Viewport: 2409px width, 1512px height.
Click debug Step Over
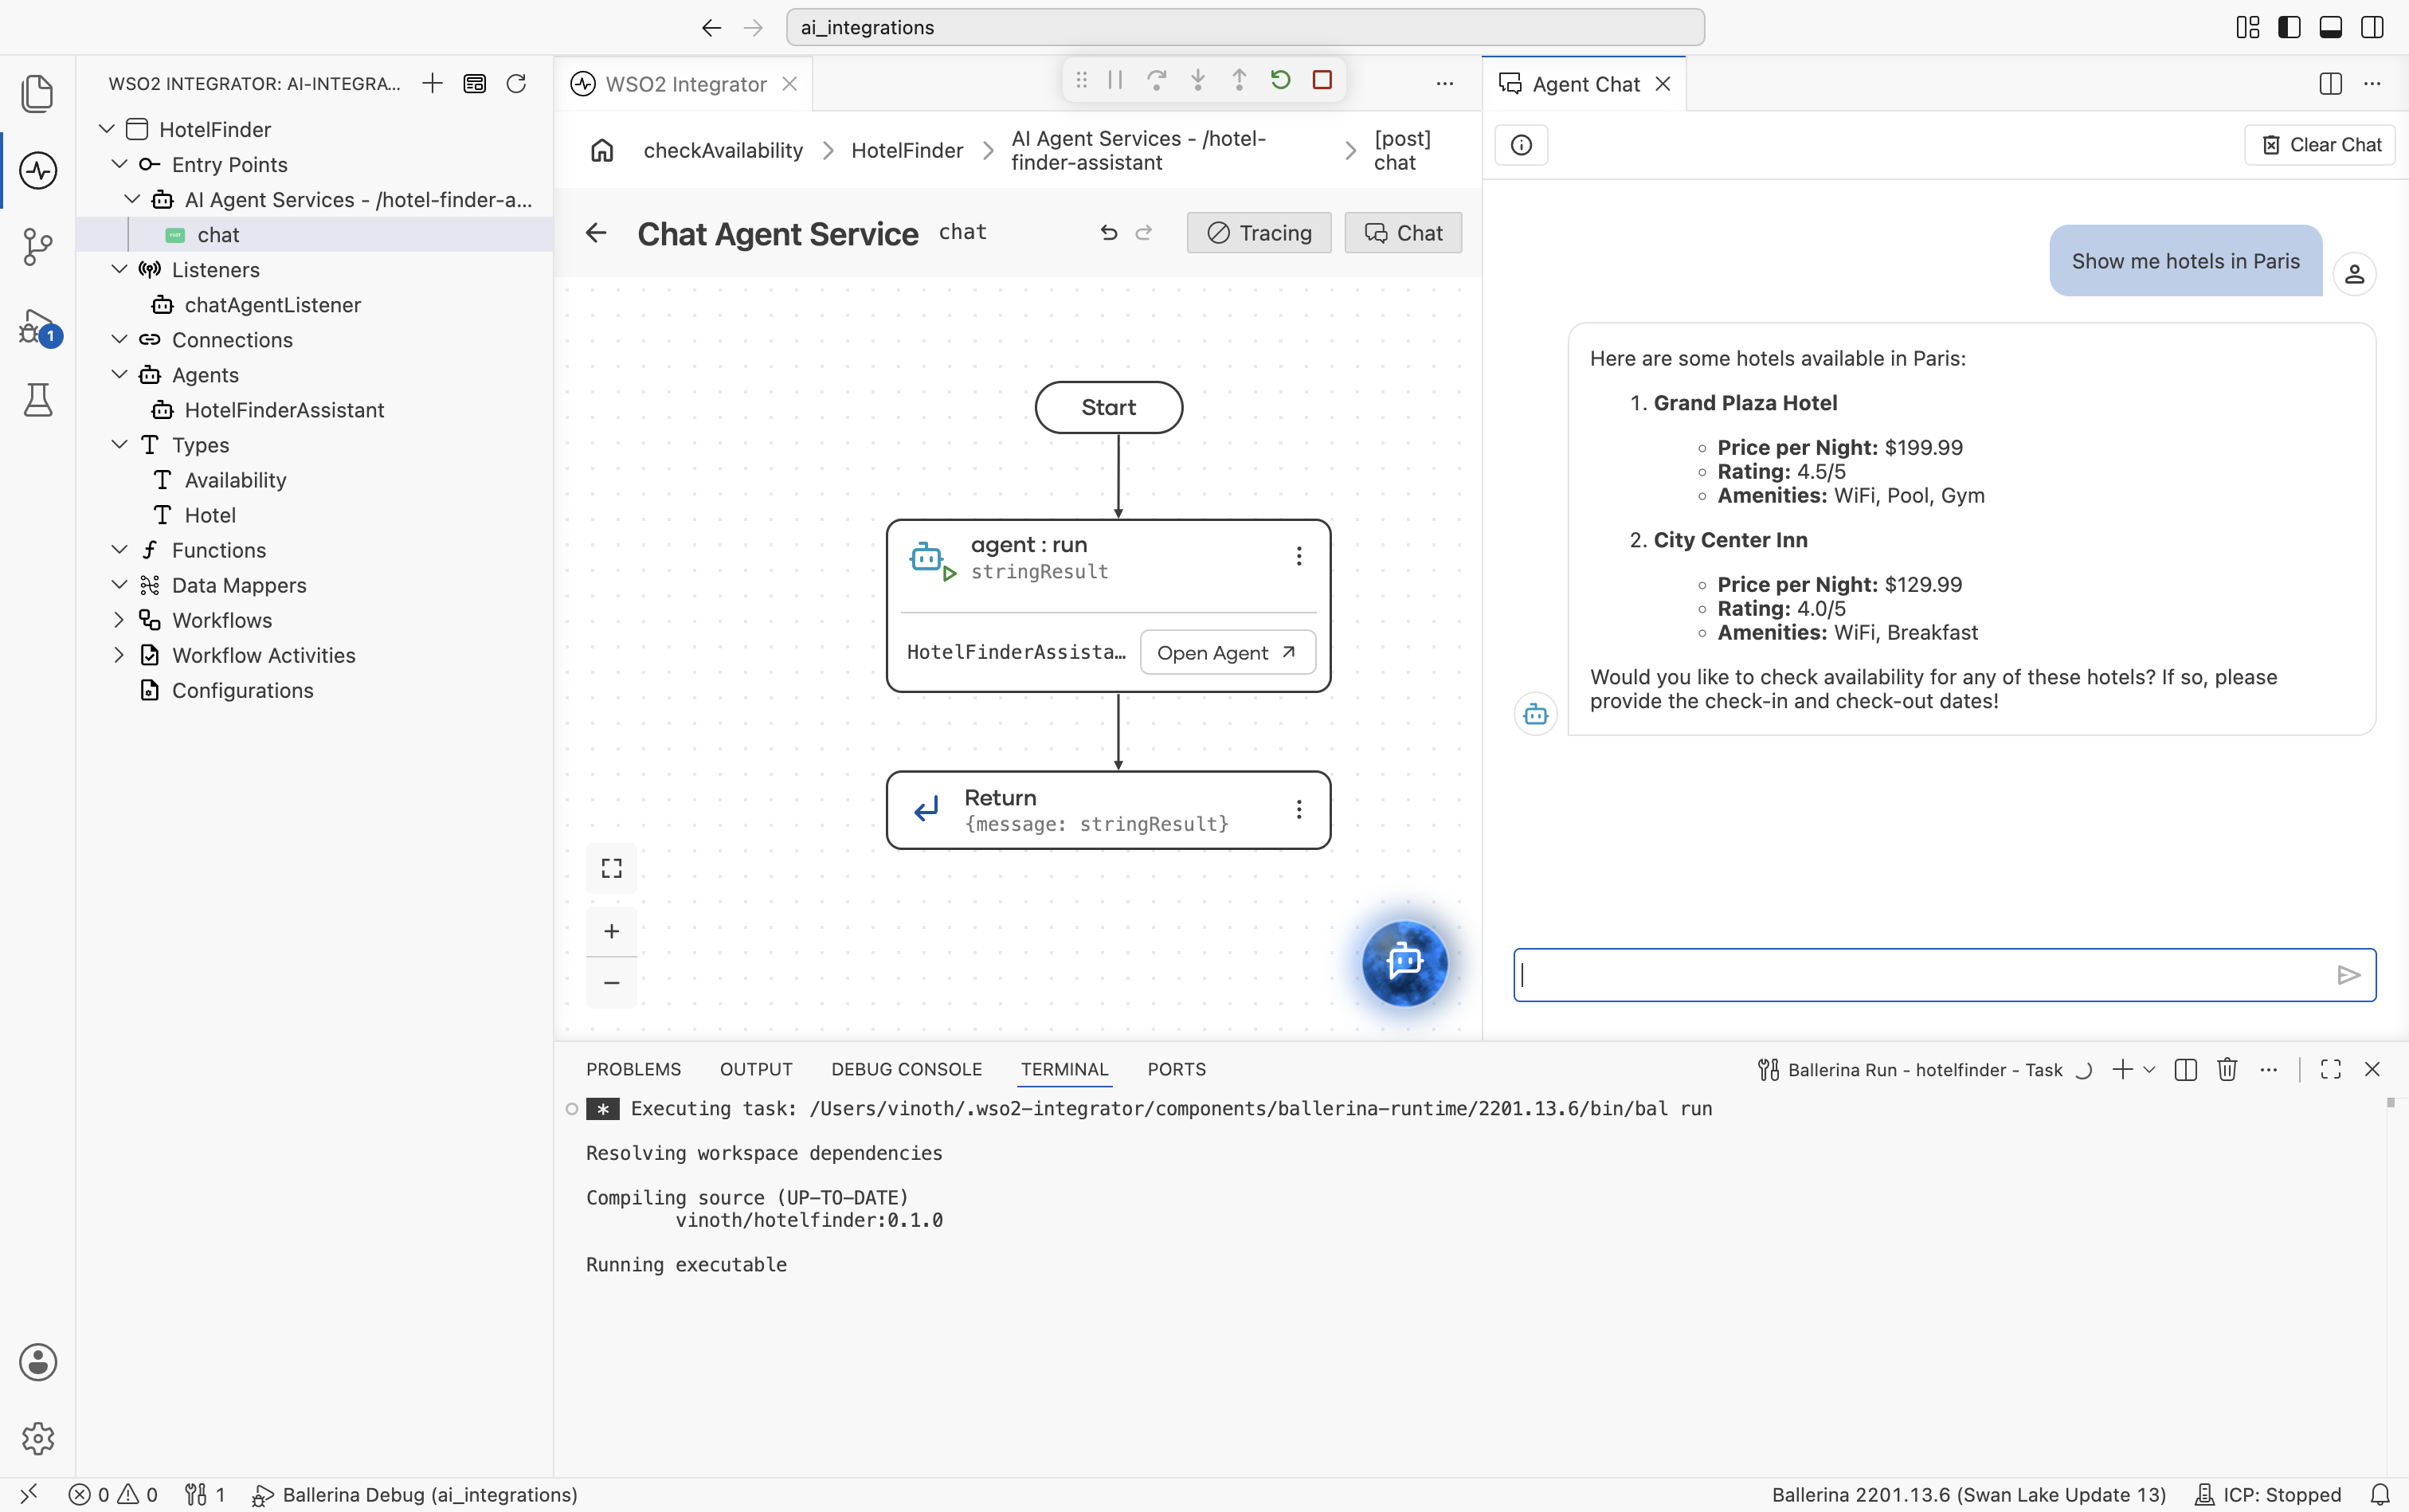(x=1156, y=80)
